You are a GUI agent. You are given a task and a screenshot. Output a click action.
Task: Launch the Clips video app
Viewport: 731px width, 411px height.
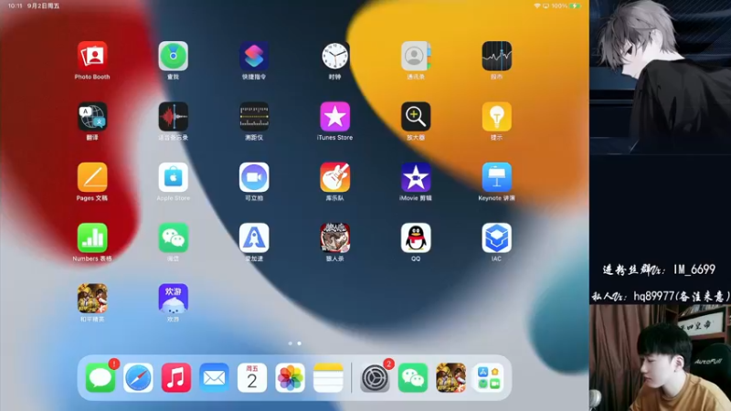(254, 177)
